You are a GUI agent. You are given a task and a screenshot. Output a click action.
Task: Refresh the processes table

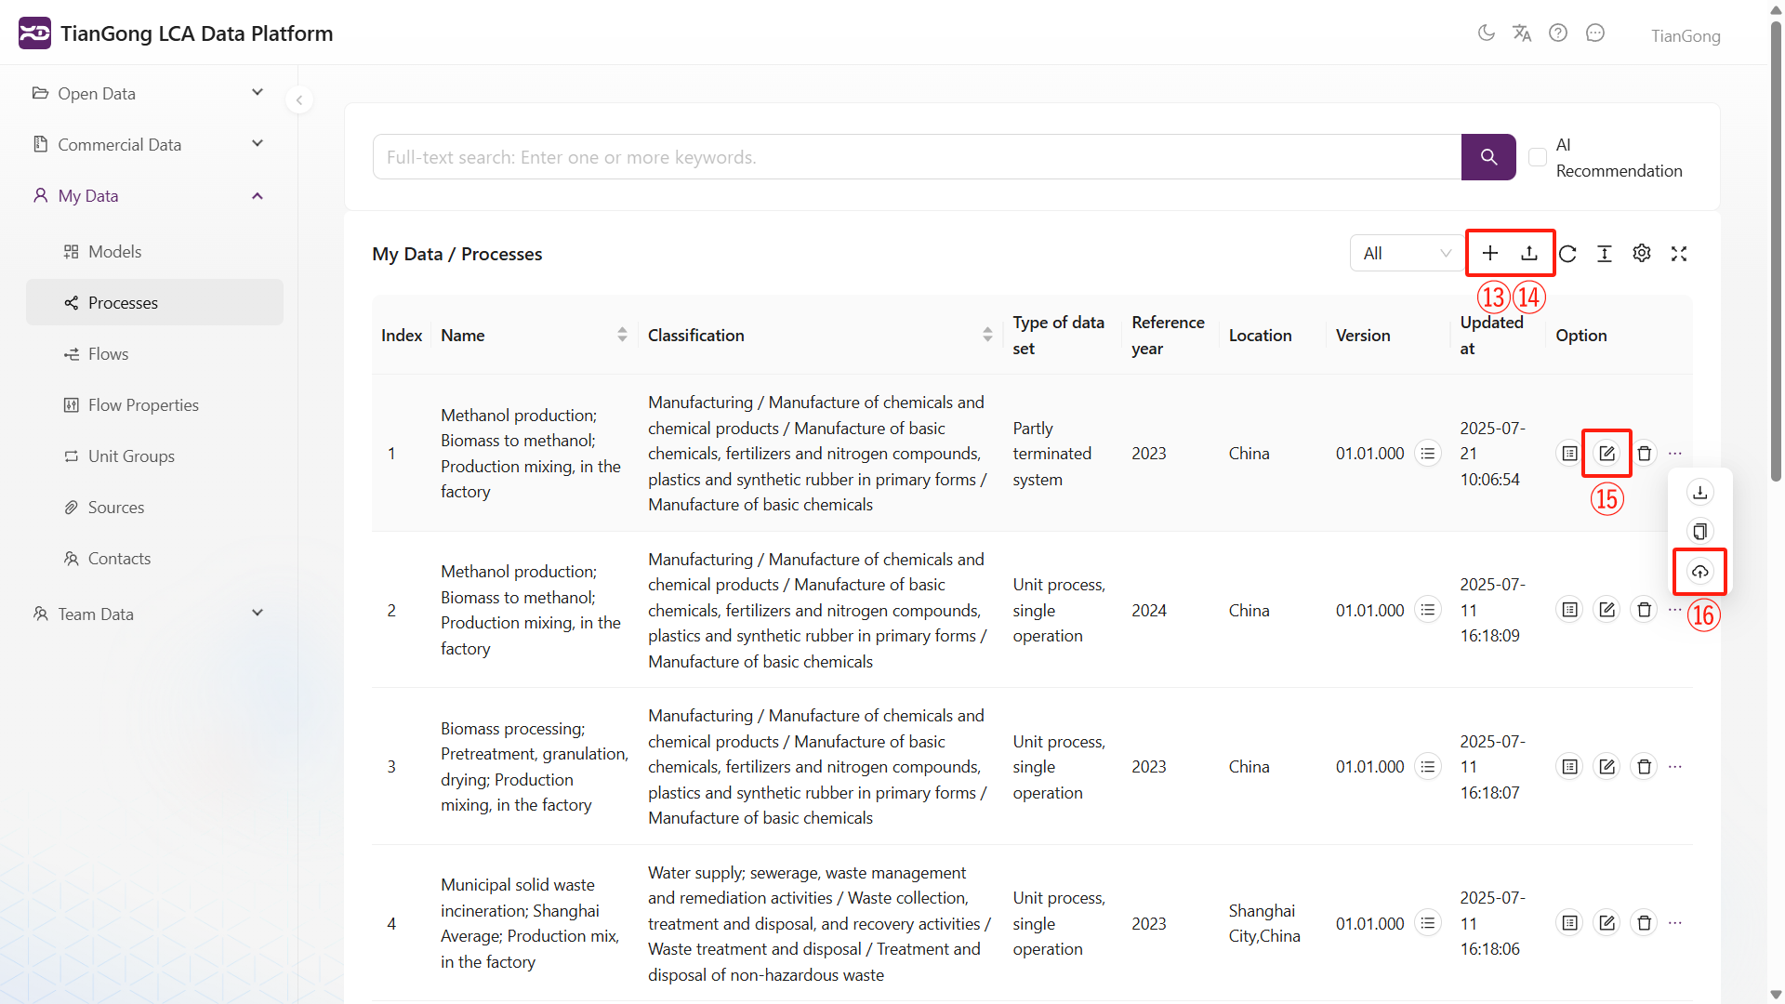point(1568,253)
